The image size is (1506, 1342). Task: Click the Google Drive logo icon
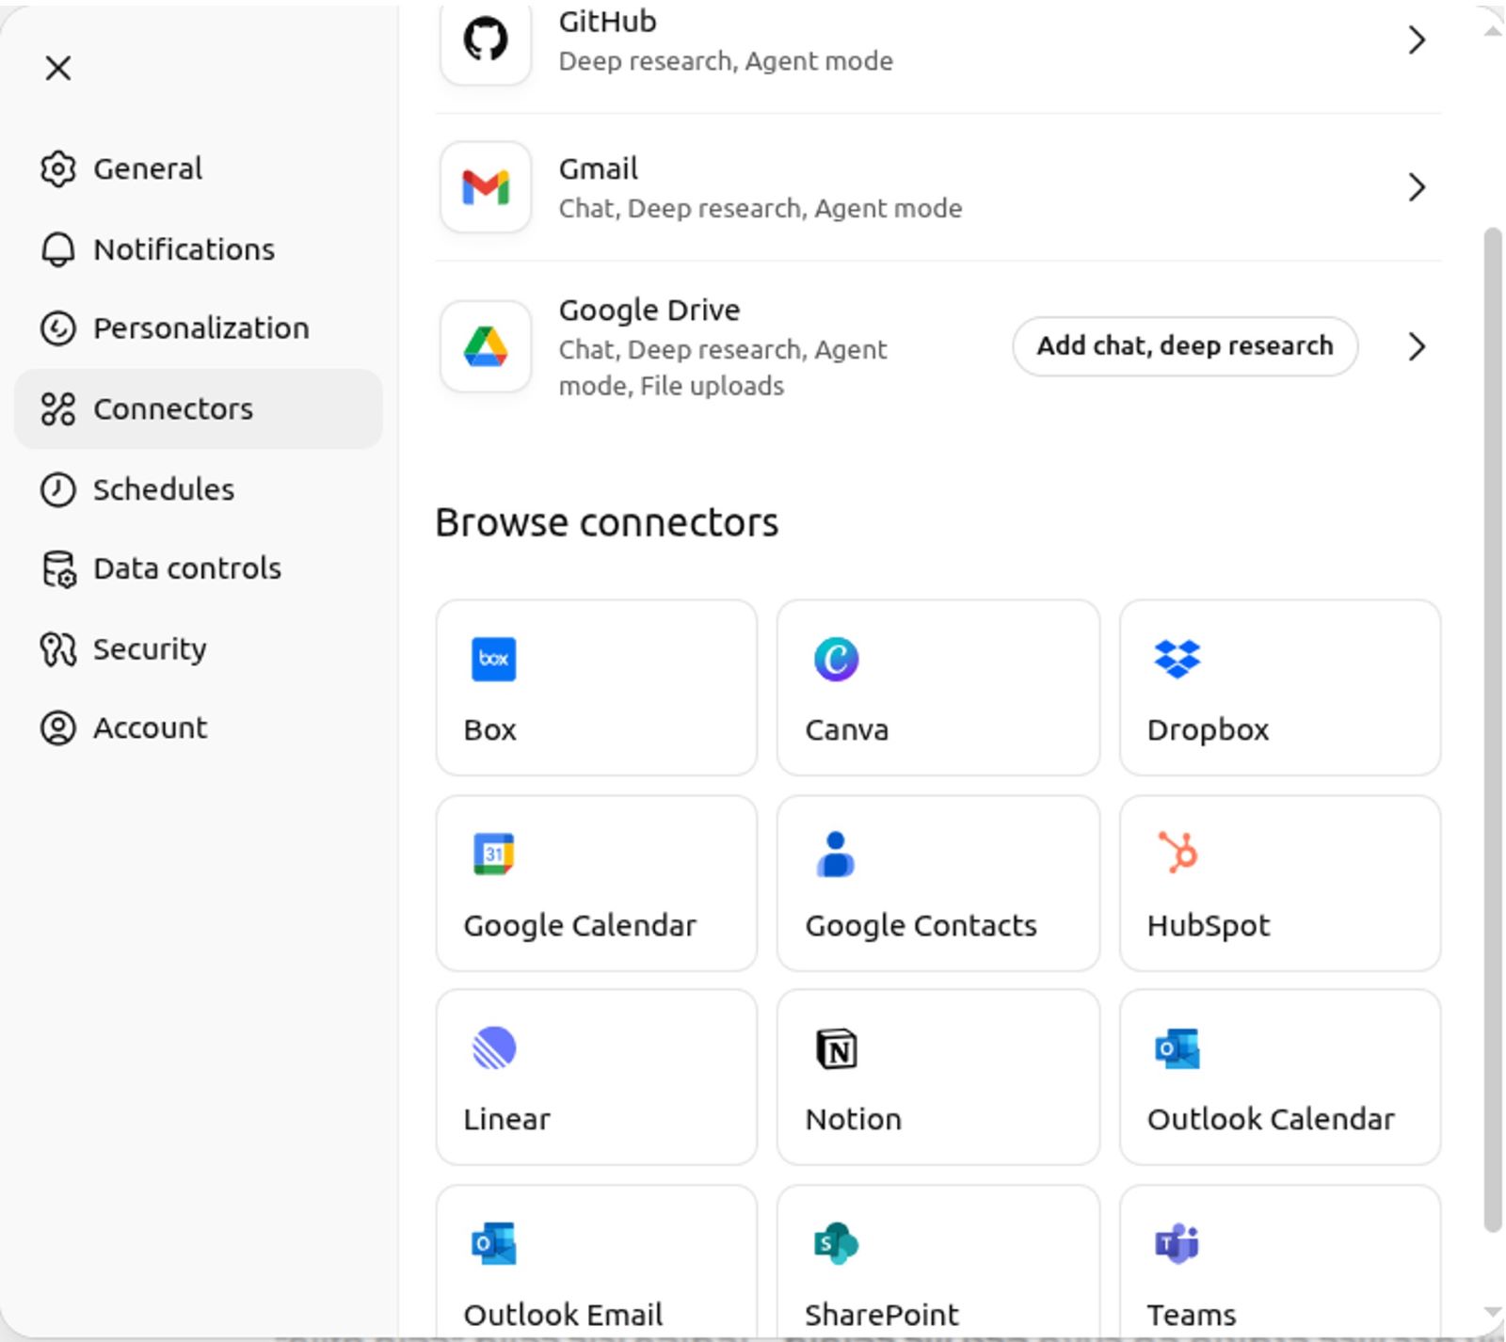tap(486, 346)
